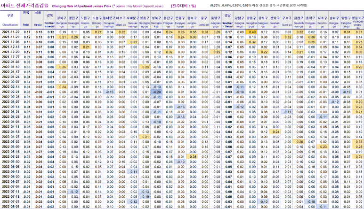Click the Yongsan-gu column header
The image size is (364, 209).
click(x=168, y=20)
